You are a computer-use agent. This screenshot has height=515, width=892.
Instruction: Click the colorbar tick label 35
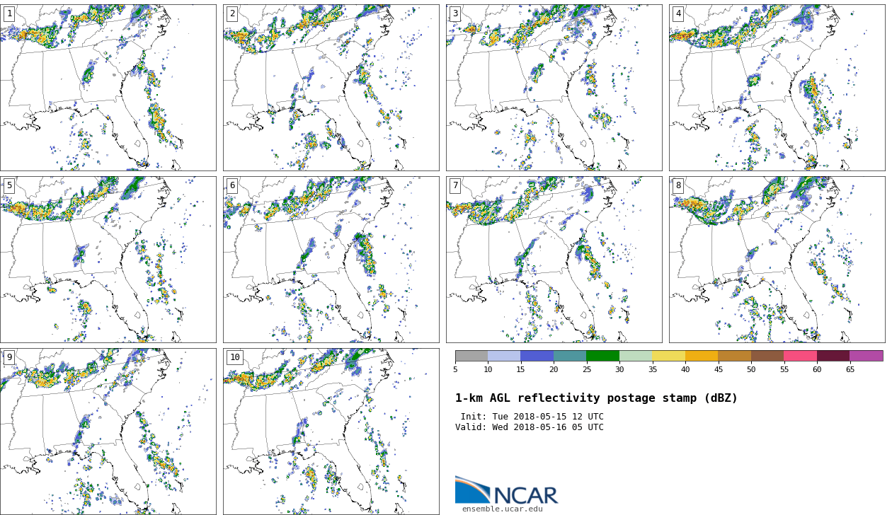652,369
